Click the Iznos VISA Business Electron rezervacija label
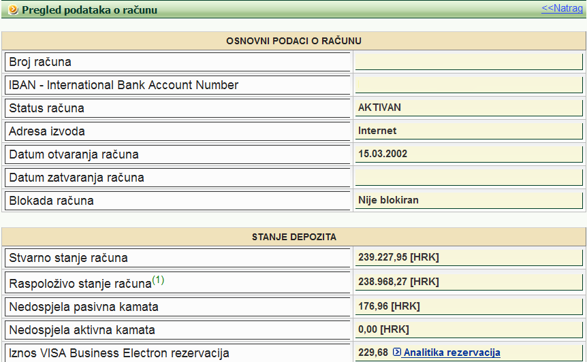The image size is (587, 362). coord(119,352)
